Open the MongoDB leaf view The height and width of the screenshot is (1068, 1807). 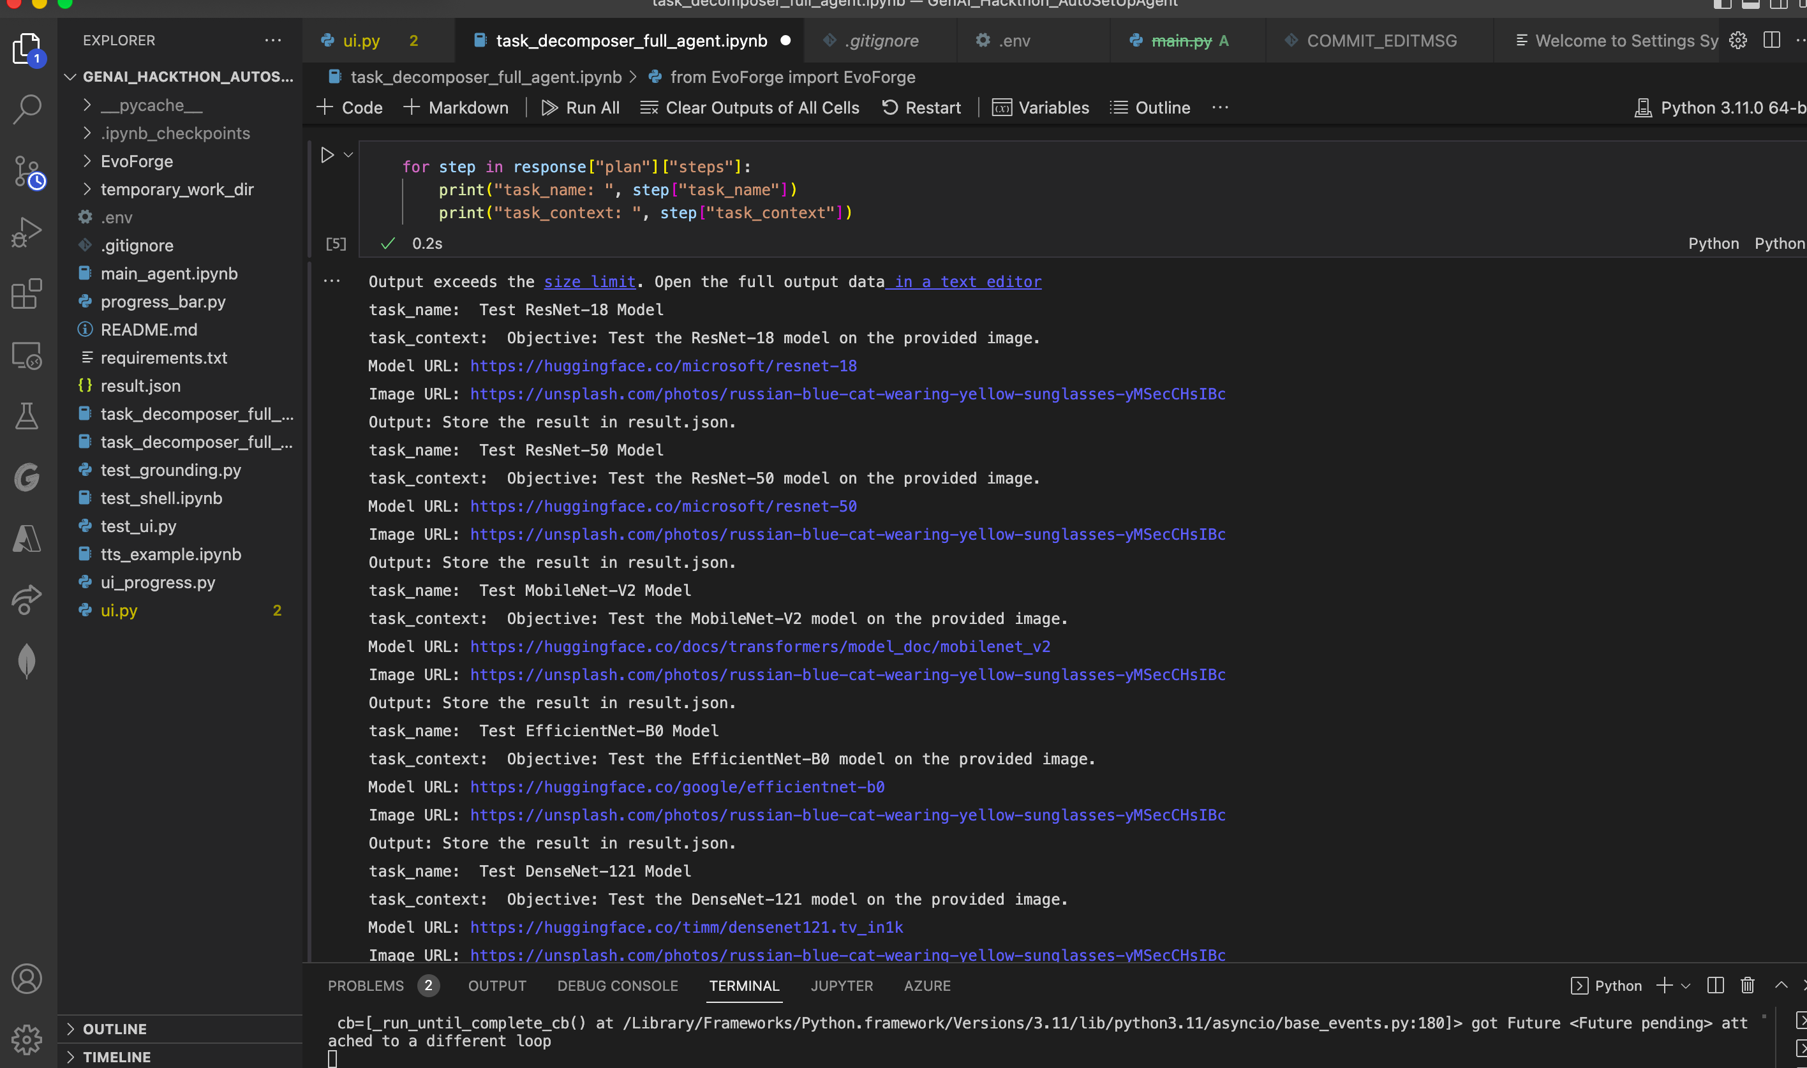27,661
